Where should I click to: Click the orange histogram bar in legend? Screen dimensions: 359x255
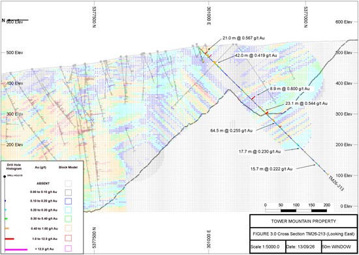click(x=7, y=228)
